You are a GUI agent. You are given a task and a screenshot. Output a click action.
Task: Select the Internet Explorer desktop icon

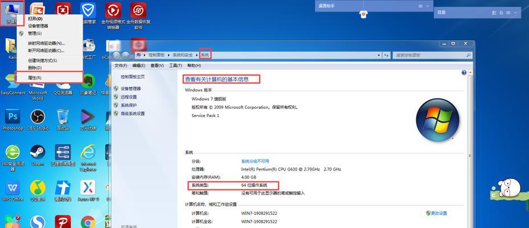[x=88, y=157]
